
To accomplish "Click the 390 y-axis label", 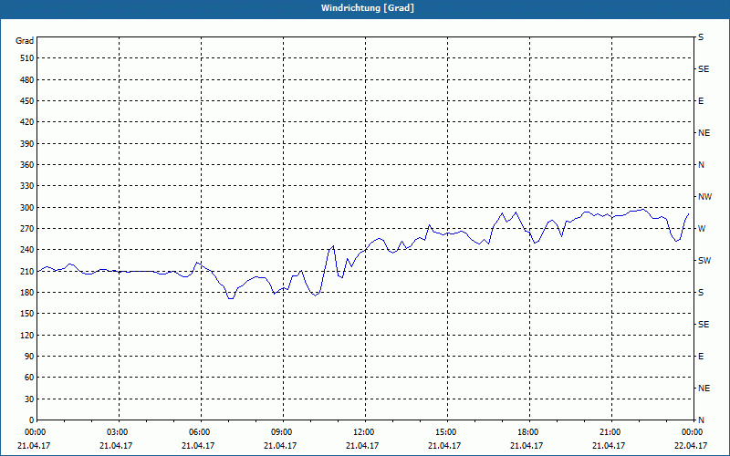I will tap(27, 143).
